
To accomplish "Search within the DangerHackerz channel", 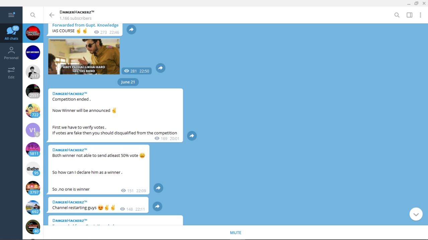I will pyautogui.click(x=397, y=15).
